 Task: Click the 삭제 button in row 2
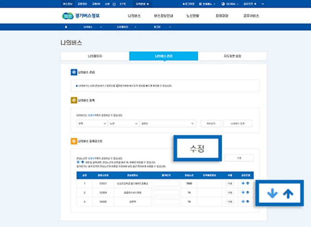230,192
